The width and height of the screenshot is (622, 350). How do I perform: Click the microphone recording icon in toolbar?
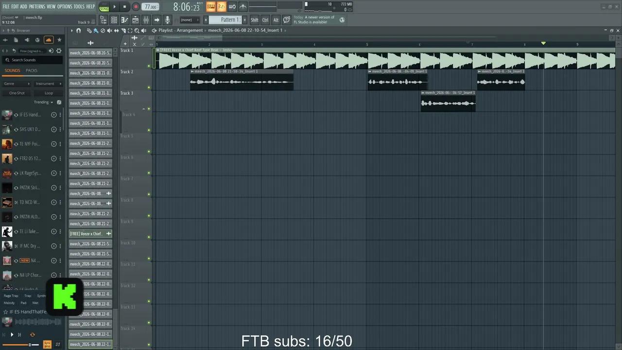click(168, 20)
